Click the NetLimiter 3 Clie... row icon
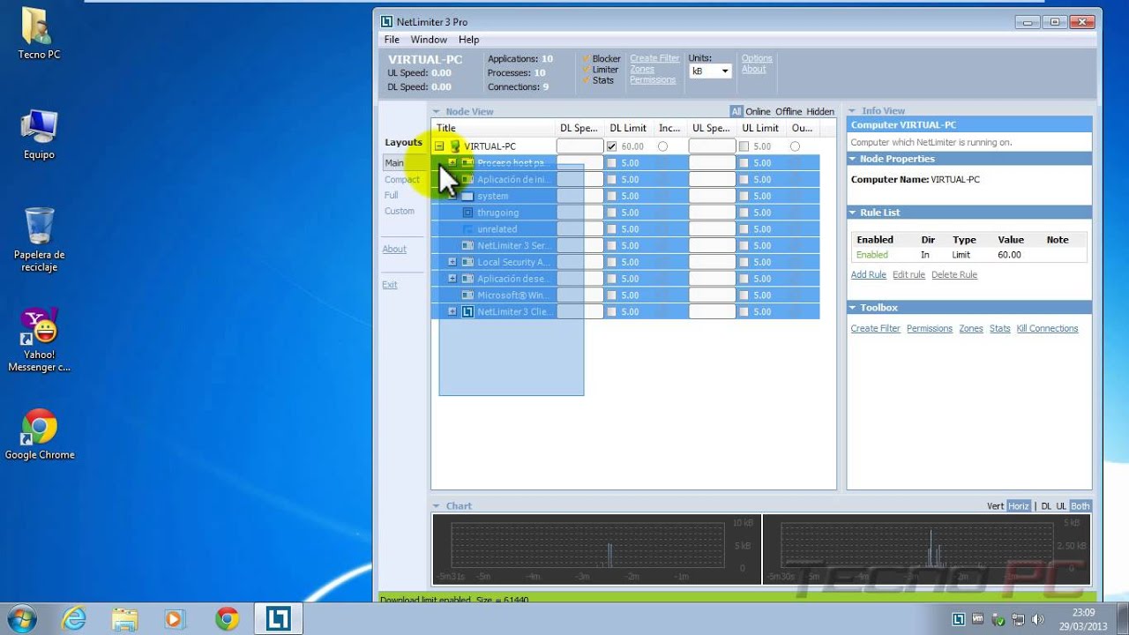The width and height of the screenshot is (1129, 635). (x=468, y=311)
